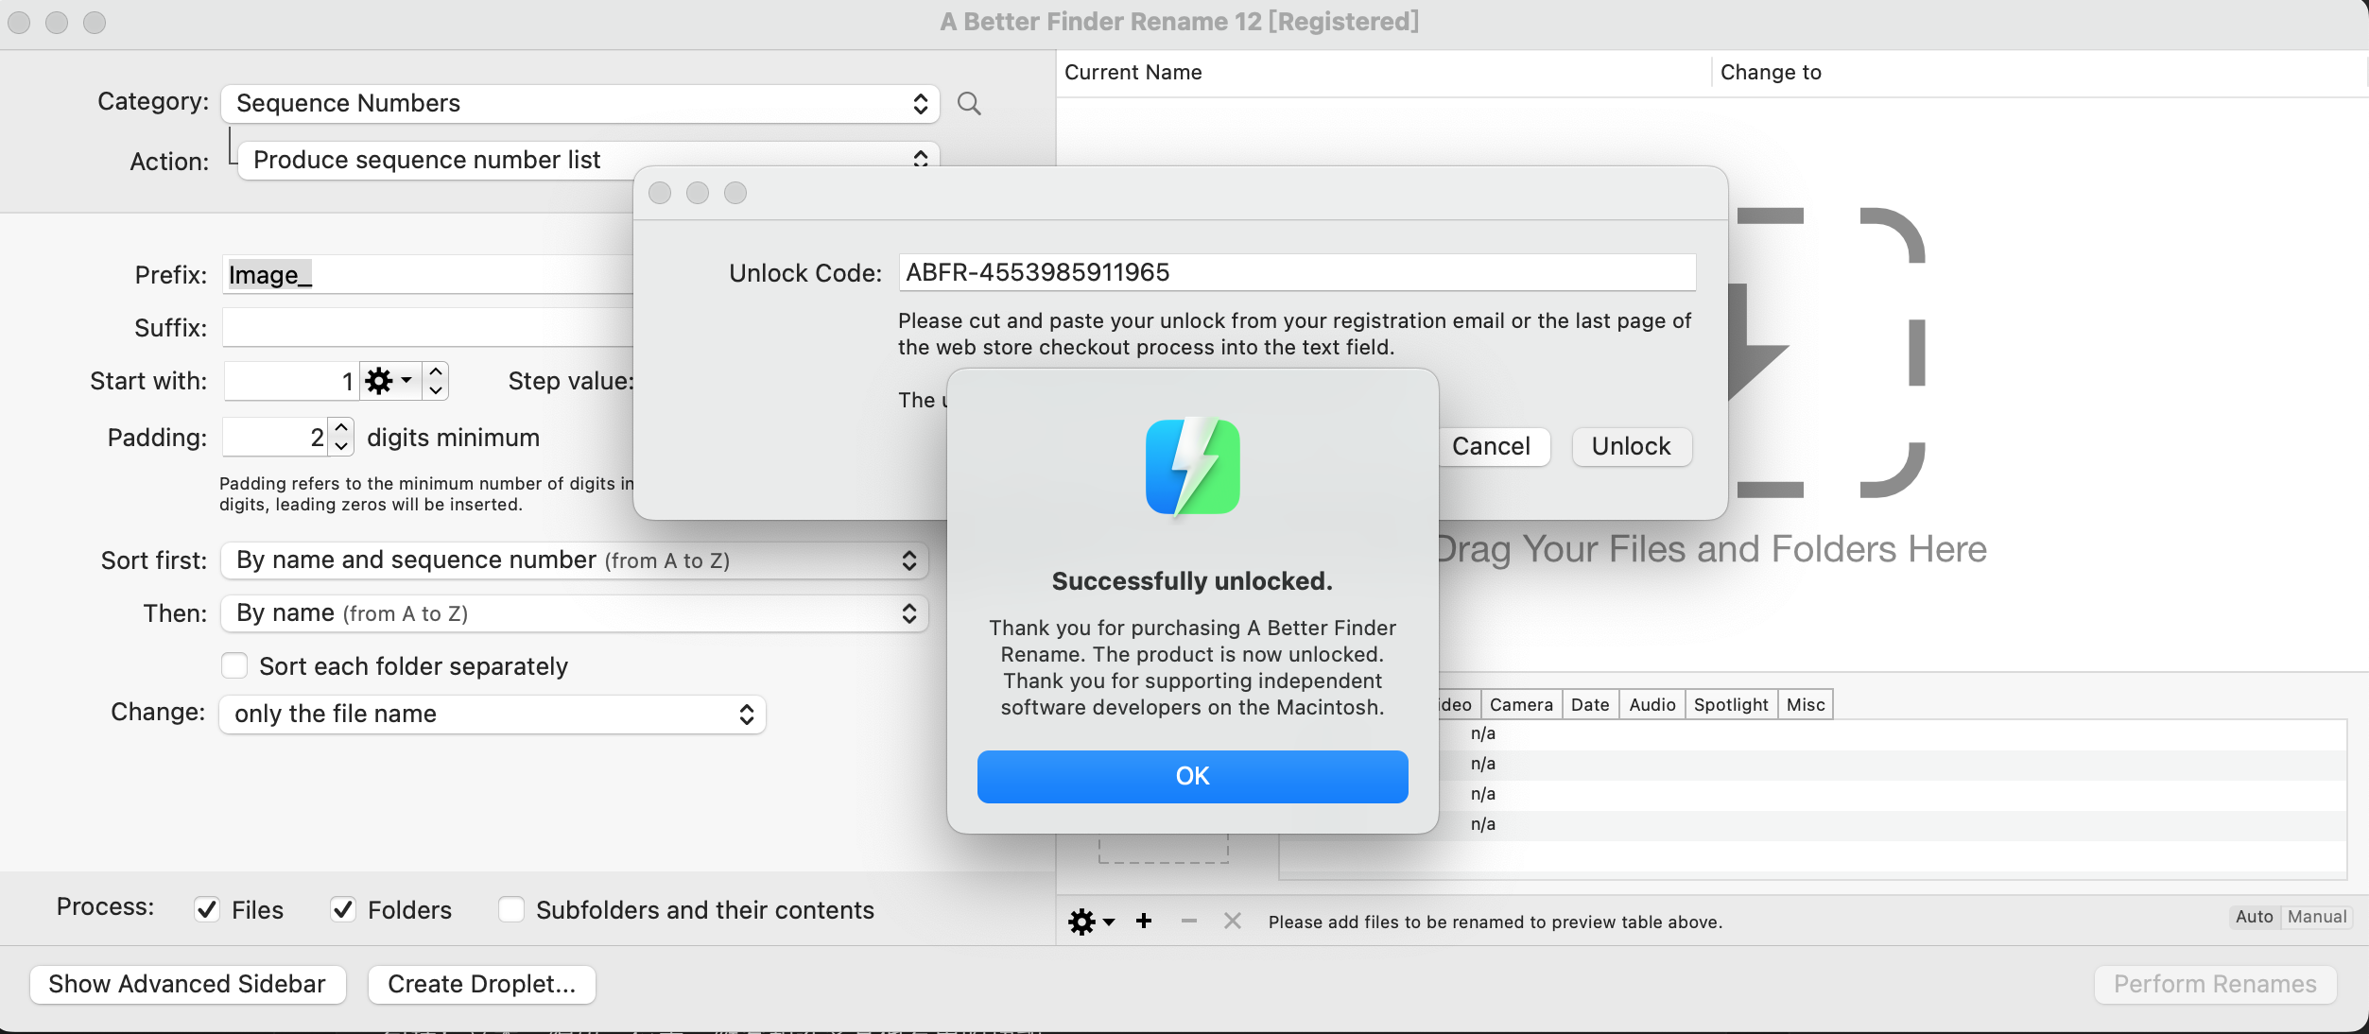Viewport: 2369px width, 1034px height.
Task: Click the plus icon to add files
Action: point(1143,922)
